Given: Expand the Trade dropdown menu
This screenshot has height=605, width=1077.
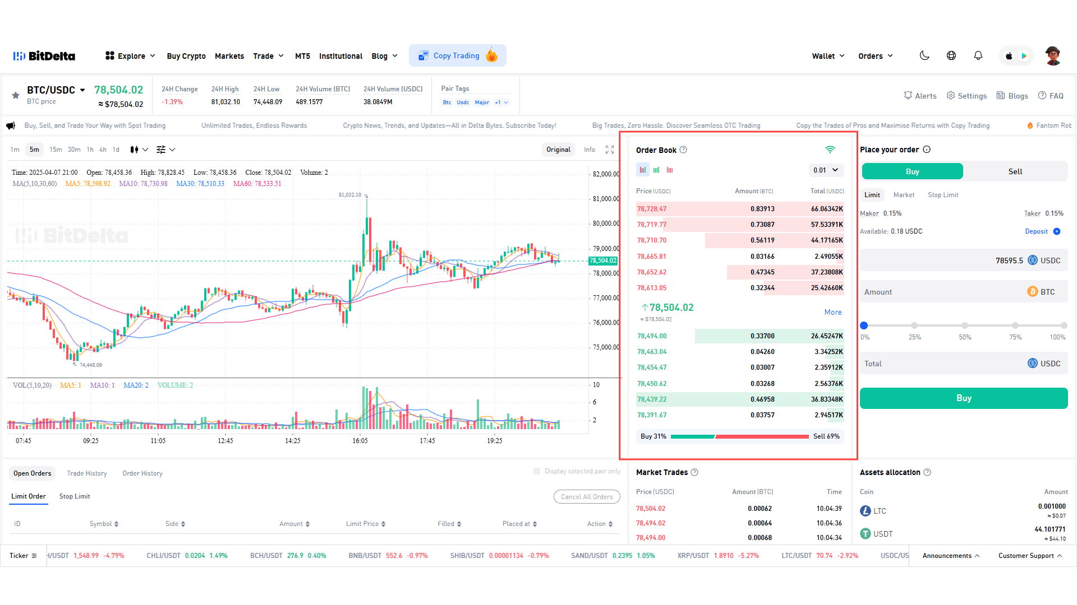Looking at the screenshot, I should 268,56.
